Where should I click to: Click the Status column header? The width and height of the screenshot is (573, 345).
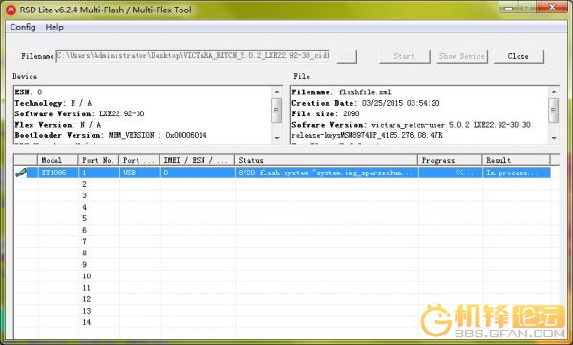(x=326, y=160)
